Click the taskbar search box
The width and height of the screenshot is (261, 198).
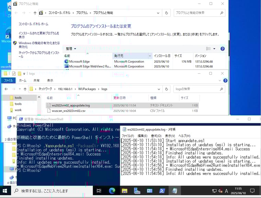pyautogui.click(x=52, y=191)
